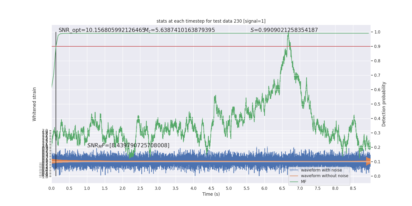Click the right-axis tick label 0.3
This screenshot has width=412, height=206.
pos(377,133)
